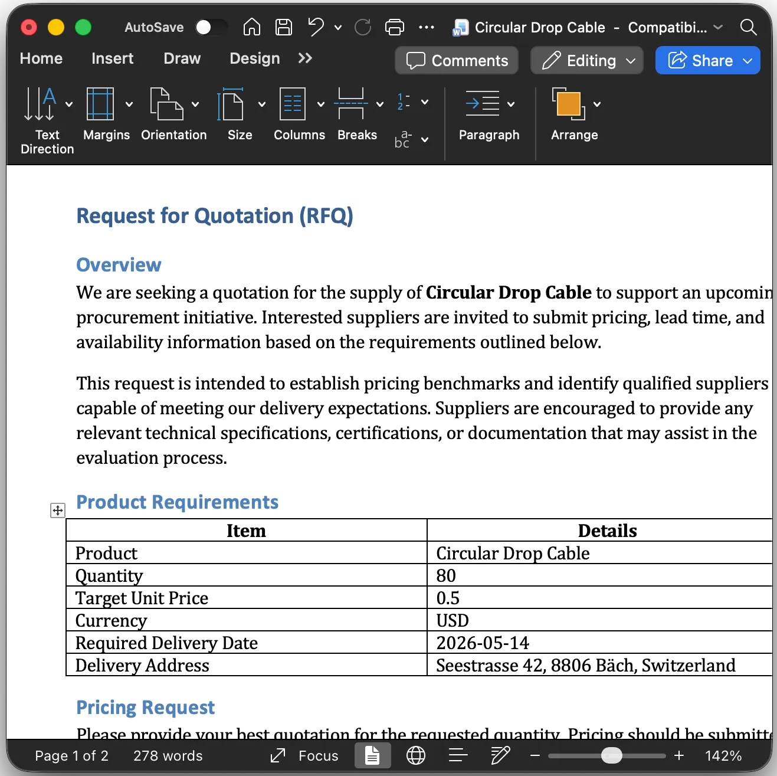This screenshot has width=777, height=776.
Task: Switch to Draft view
Action: tap(500, 755)
